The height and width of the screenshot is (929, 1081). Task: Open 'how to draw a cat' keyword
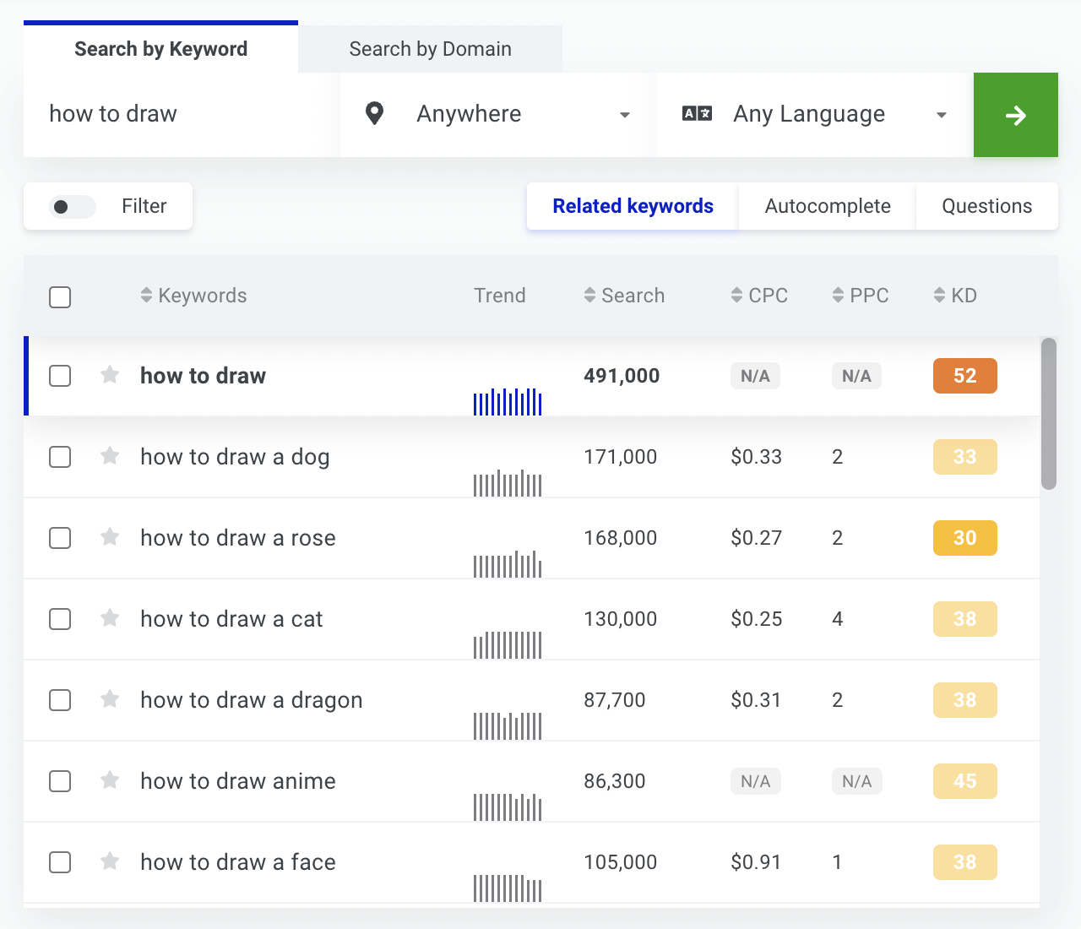pyautogui.click(x=231, y=619)
